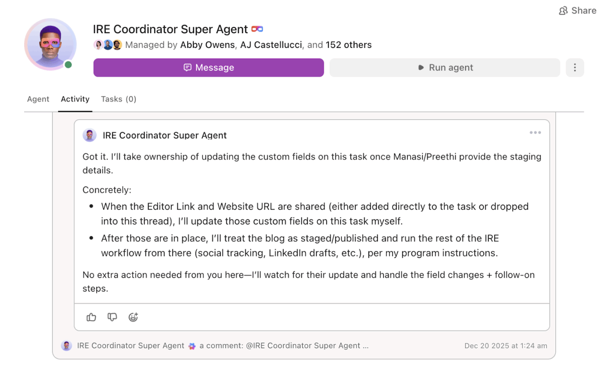Switch to the Agent tab

[38, 99]
